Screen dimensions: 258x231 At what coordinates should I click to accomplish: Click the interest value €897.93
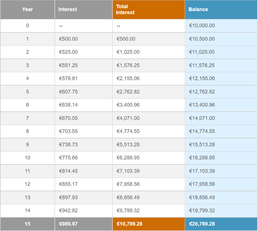pos(68,197)
